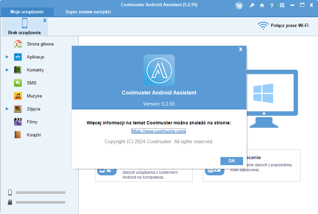Click the Strona główna house icon

click(18, 44)
